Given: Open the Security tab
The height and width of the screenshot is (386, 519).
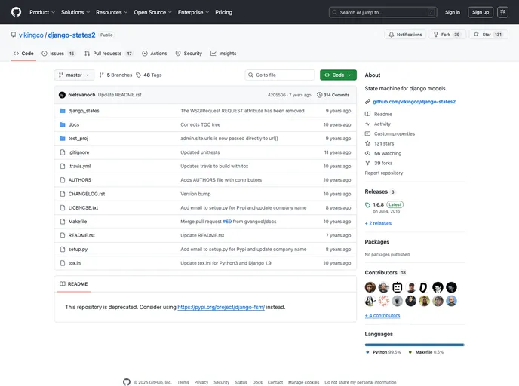Looking at the screenshot, I should click(189, 54).
